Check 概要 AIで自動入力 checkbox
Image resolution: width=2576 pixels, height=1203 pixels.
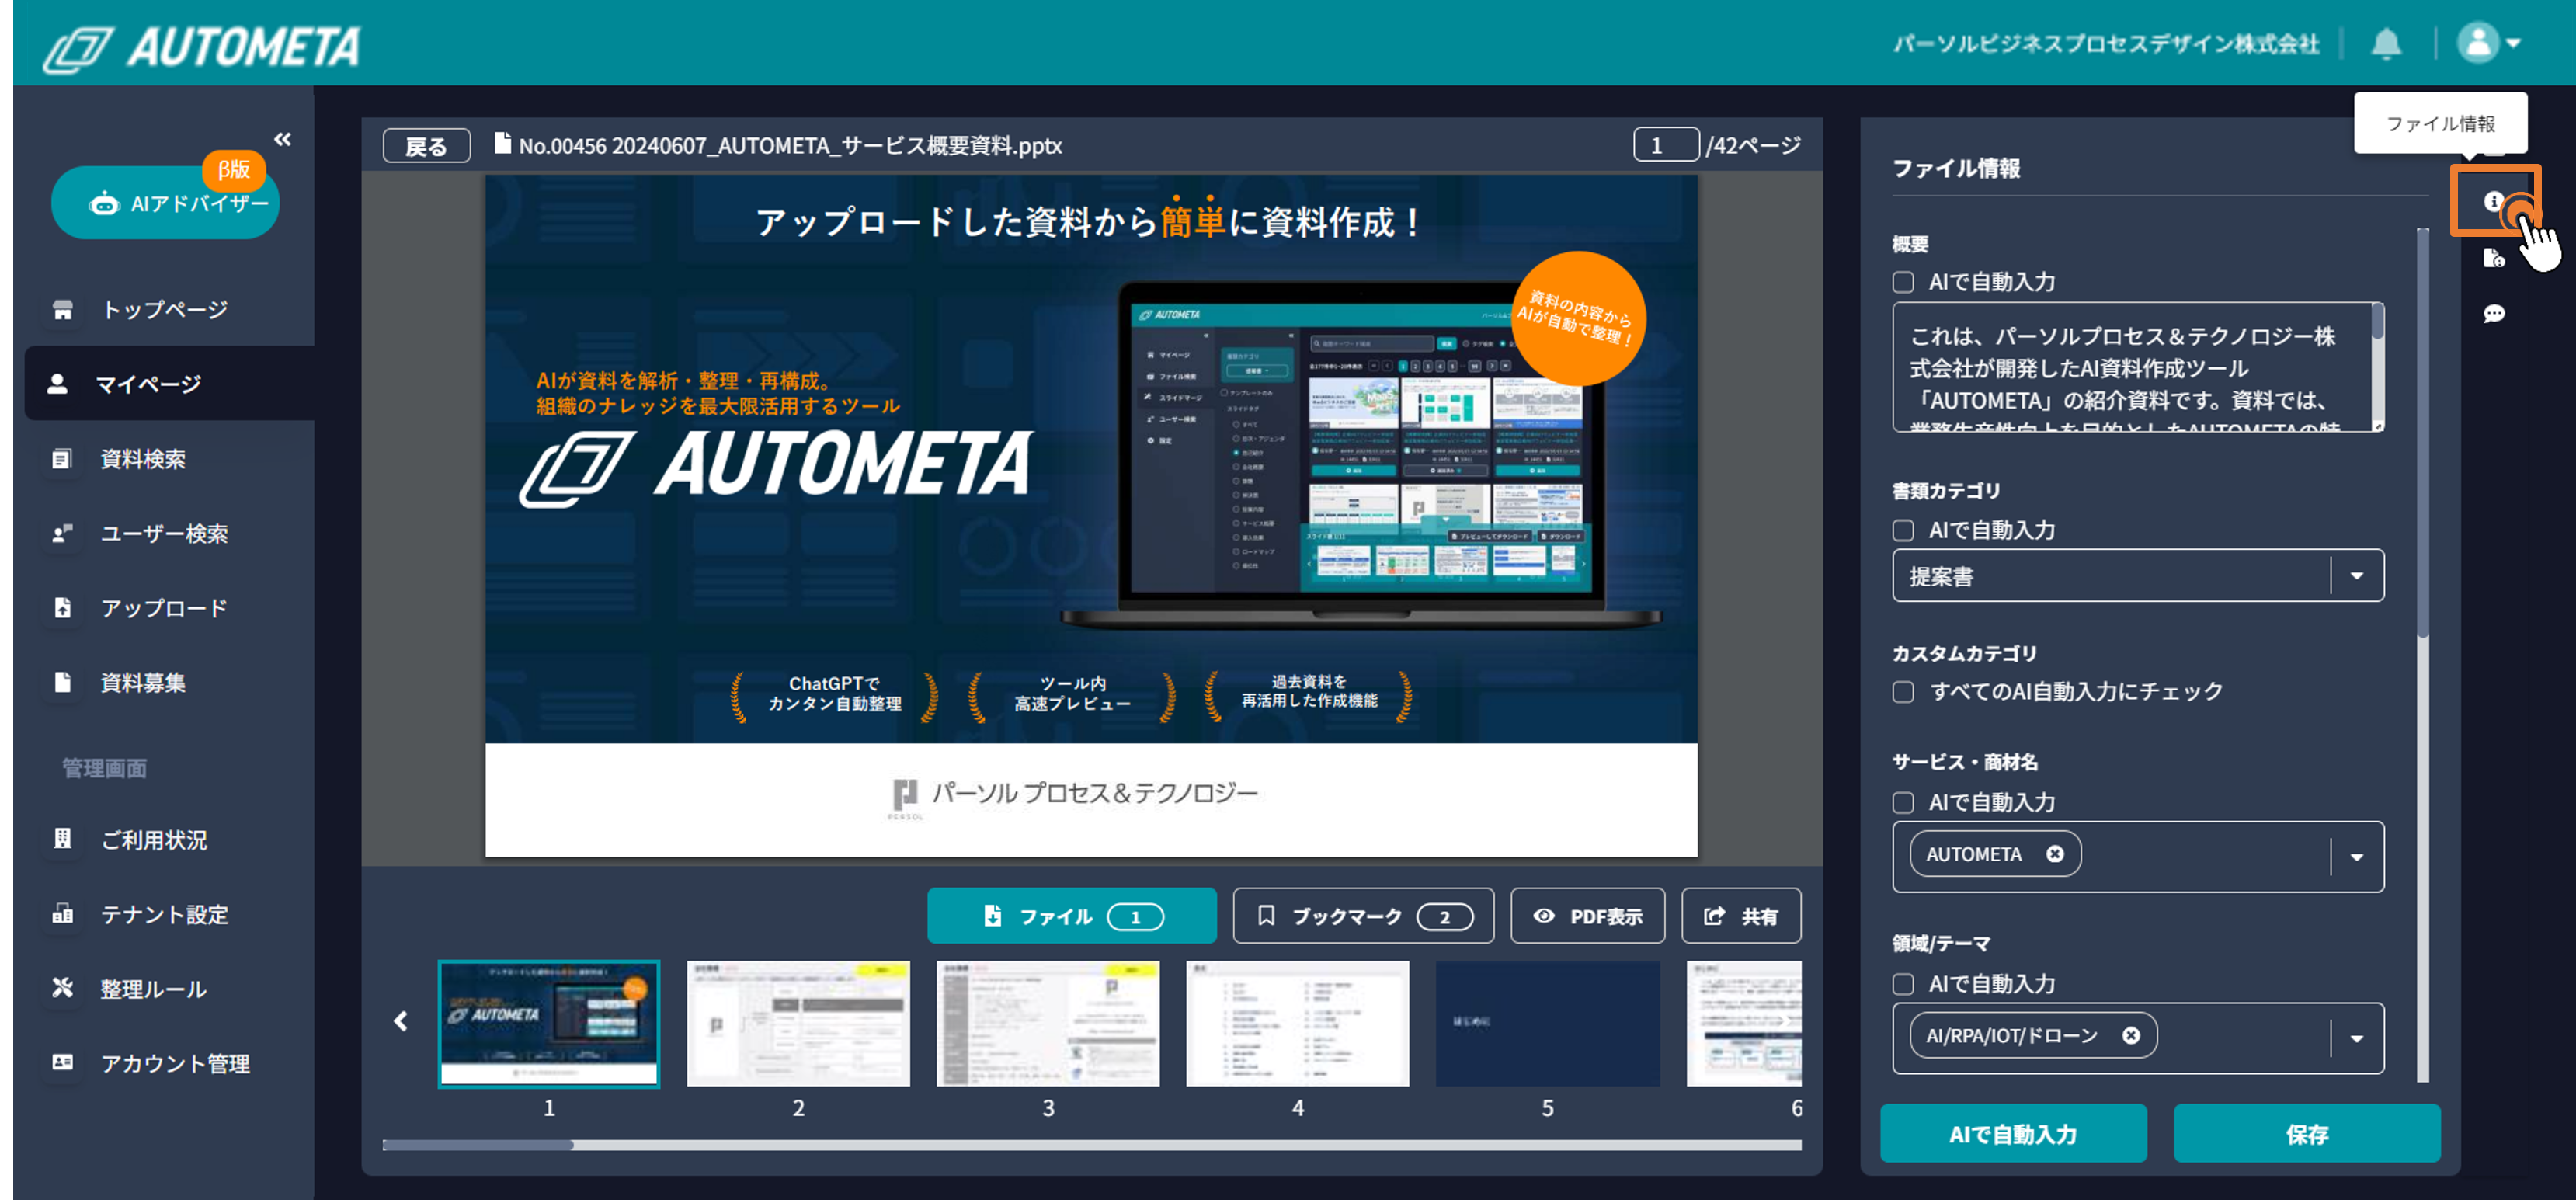click(1903, 283)
